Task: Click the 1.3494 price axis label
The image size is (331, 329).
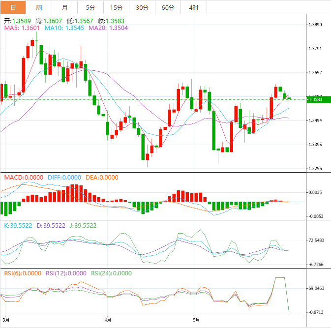Action: [315, 120]
